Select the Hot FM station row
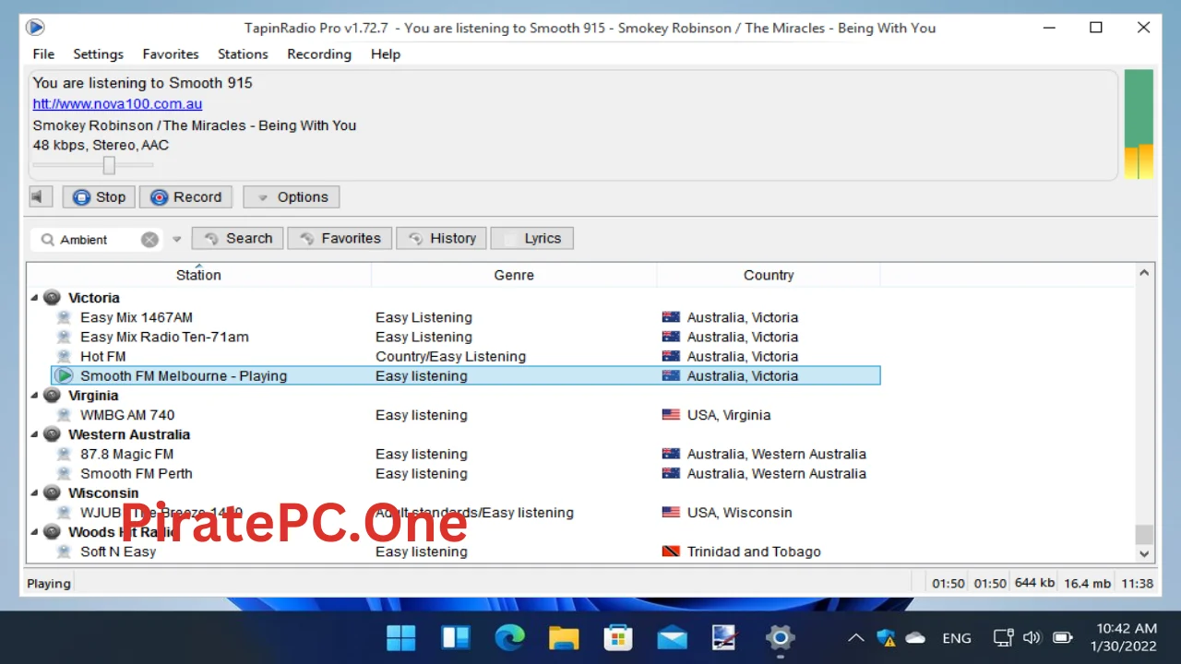This screenshot has height=664, width=1181. click(466, 356)
